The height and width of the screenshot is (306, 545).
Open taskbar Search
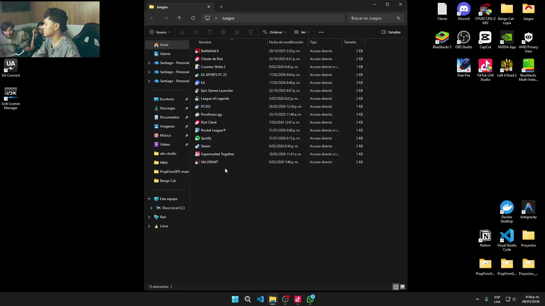tap(247, 299)
